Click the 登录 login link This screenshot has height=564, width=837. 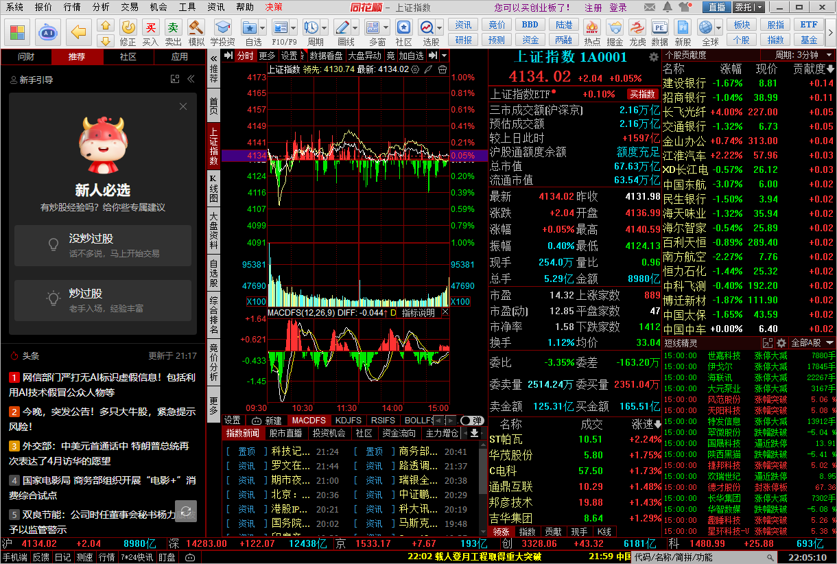tap(618, 8)
